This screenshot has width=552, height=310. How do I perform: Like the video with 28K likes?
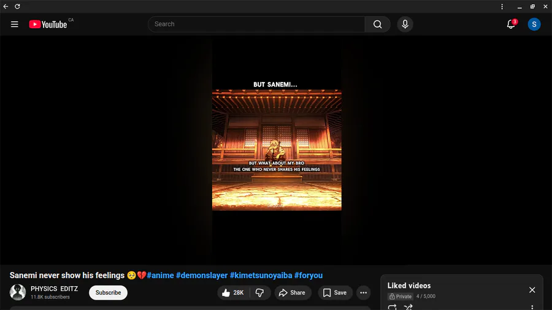tap(233, 292)
